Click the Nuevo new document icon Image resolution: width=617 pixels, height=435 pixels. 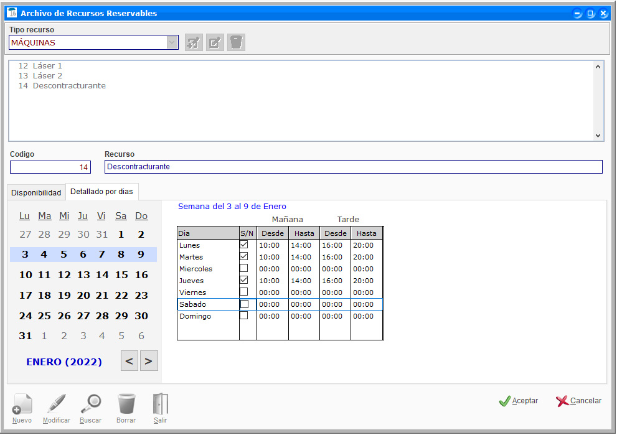(22, 404)
